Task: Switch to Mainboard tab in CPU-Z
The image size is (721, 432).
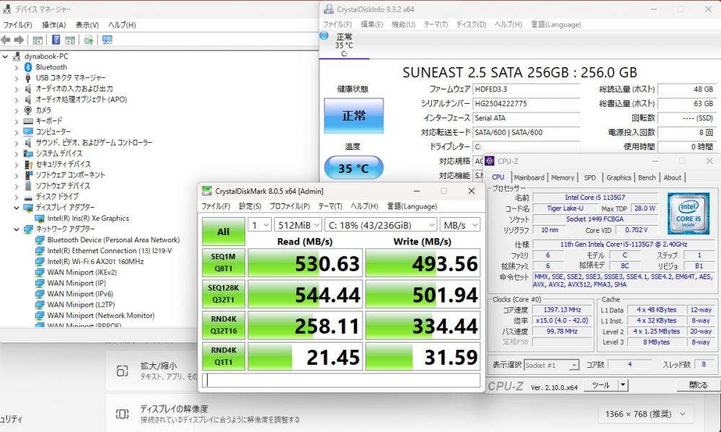Action: (x=528, y=177)
